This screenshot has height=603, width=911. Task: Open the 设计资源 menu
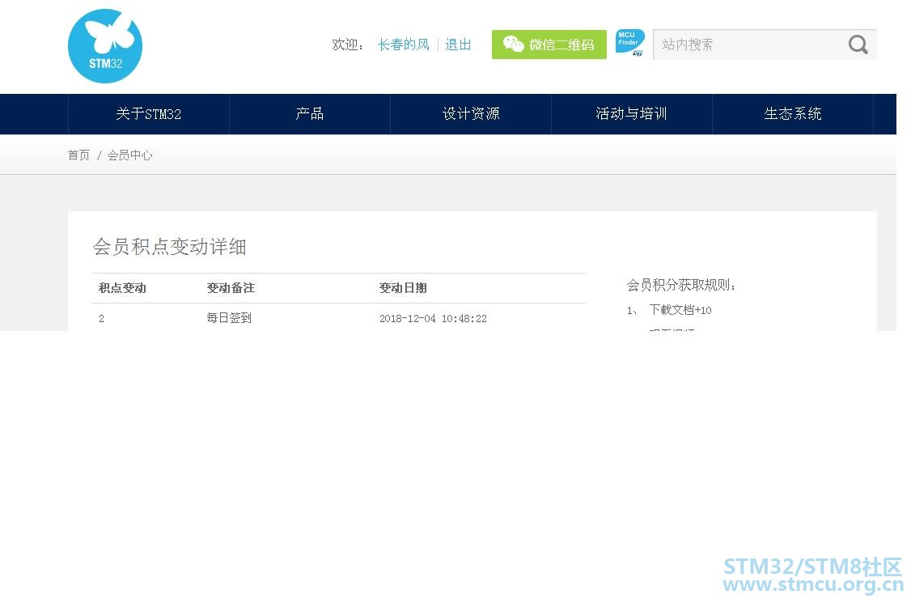click(471, 114)
